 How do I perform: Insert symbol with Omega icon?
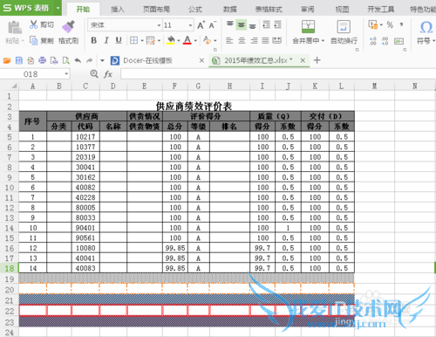point(426,27)
